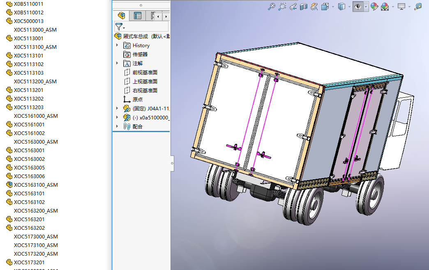Click the part icon beside XOC5163202
The image size is (429, 270).
point(9,228)
